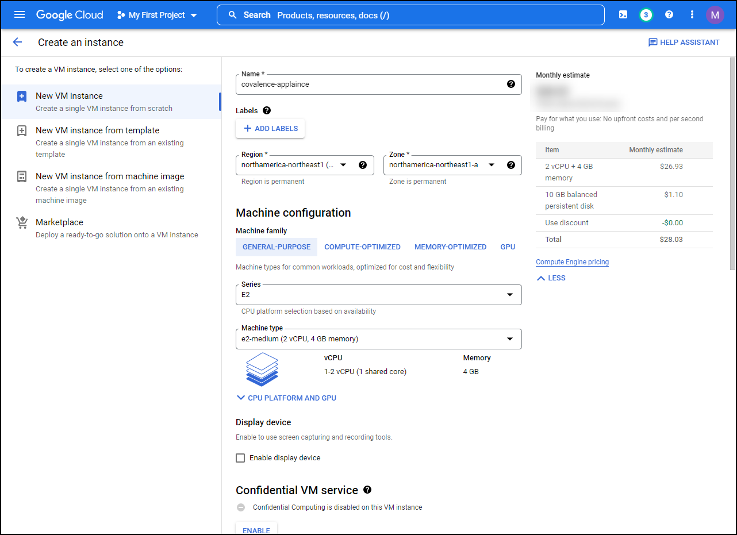Click the search magnifier icon
Viewport: 737px width, 535px height.
232,15
